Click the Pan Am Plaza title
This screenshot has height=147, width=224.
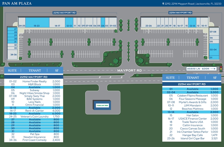tap(17, 3)
